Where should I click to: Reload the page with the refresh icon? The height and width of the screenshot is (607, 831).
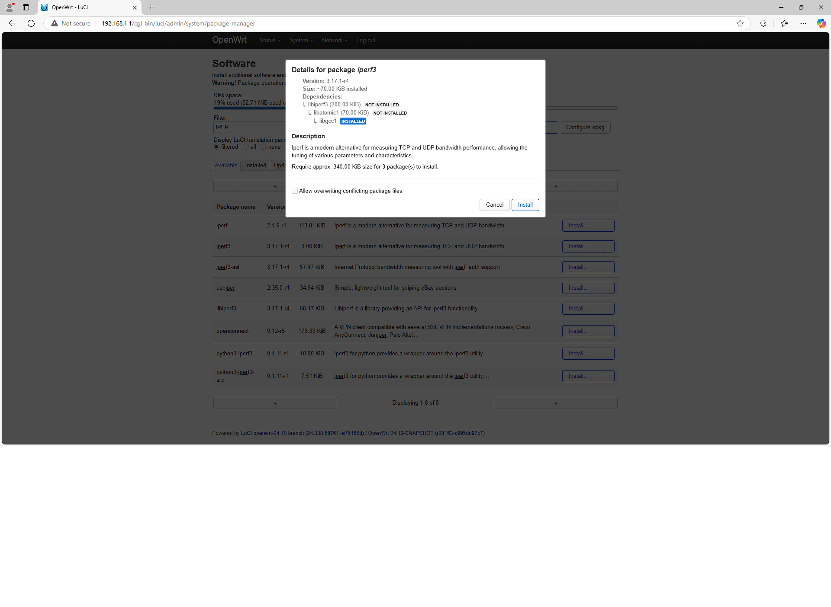pyautogui.click(x=31, y=23)
